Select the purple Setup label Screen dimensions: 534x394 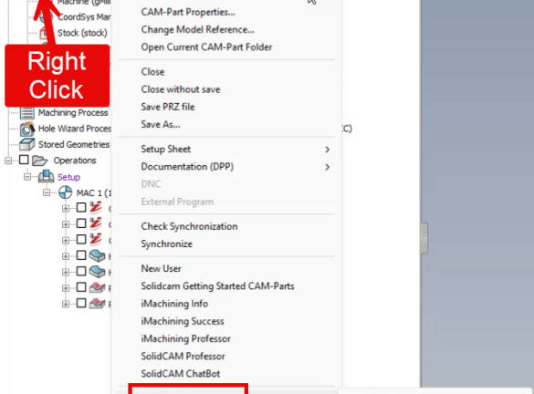coord(68,177)
